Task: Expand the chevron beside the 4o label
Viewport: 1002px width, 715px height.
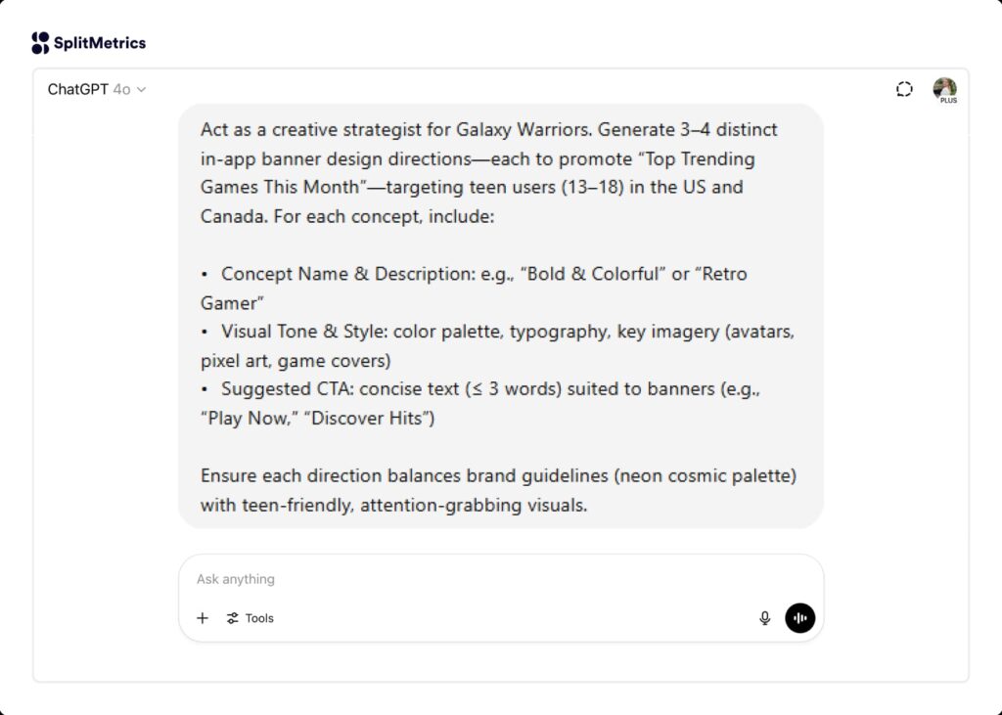Action: tap(140, 89)
